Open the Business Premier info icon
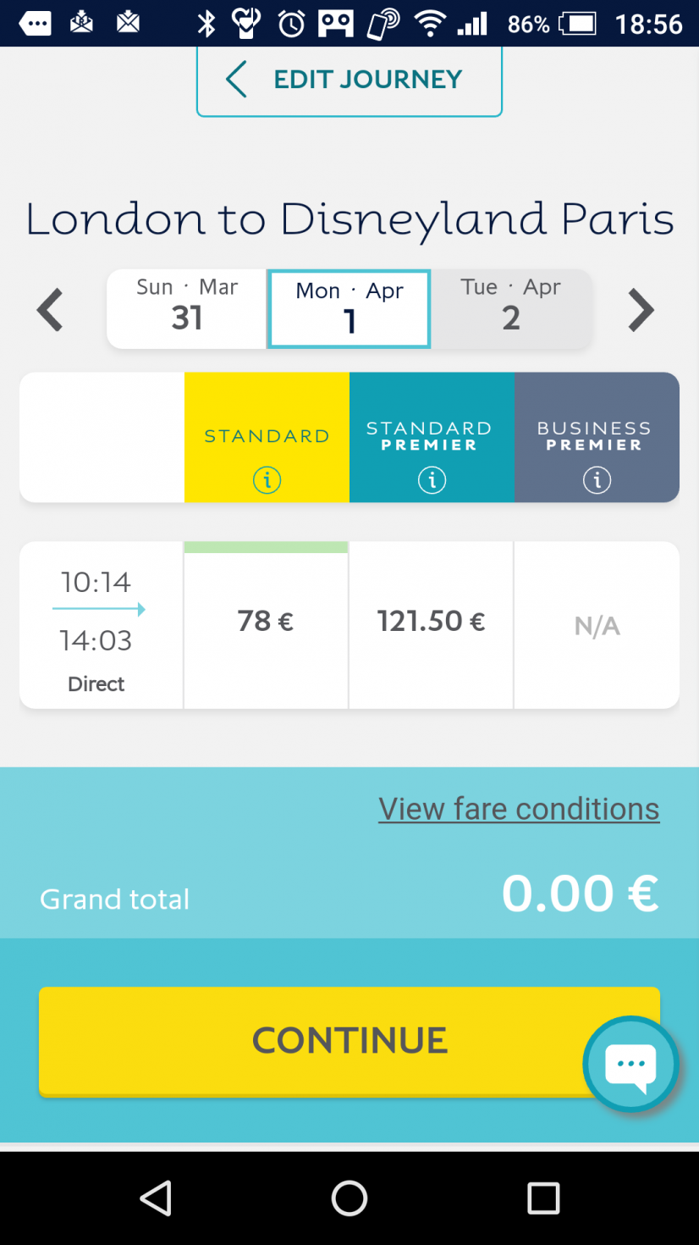699x1245 pixels. coord(597,480)
